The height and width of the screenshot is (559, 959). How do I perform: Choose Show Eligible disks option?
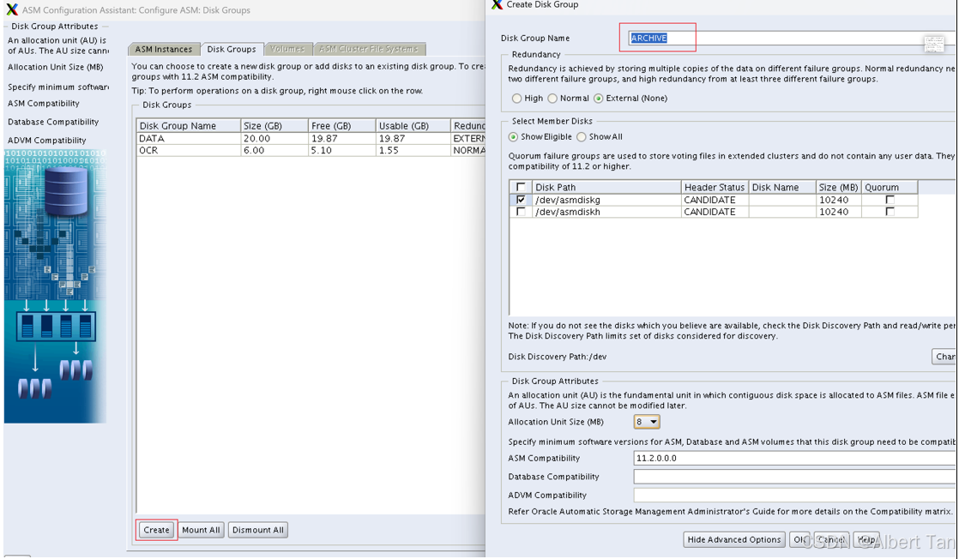[513, 137]
